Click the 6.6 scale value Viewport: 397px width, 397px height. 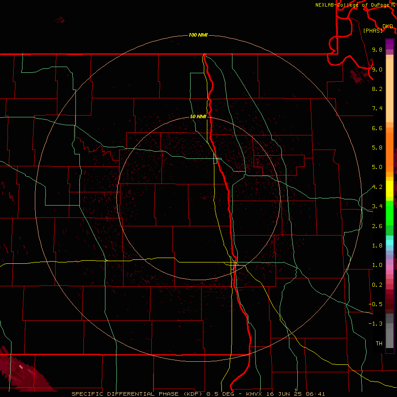tap(377, 128)
